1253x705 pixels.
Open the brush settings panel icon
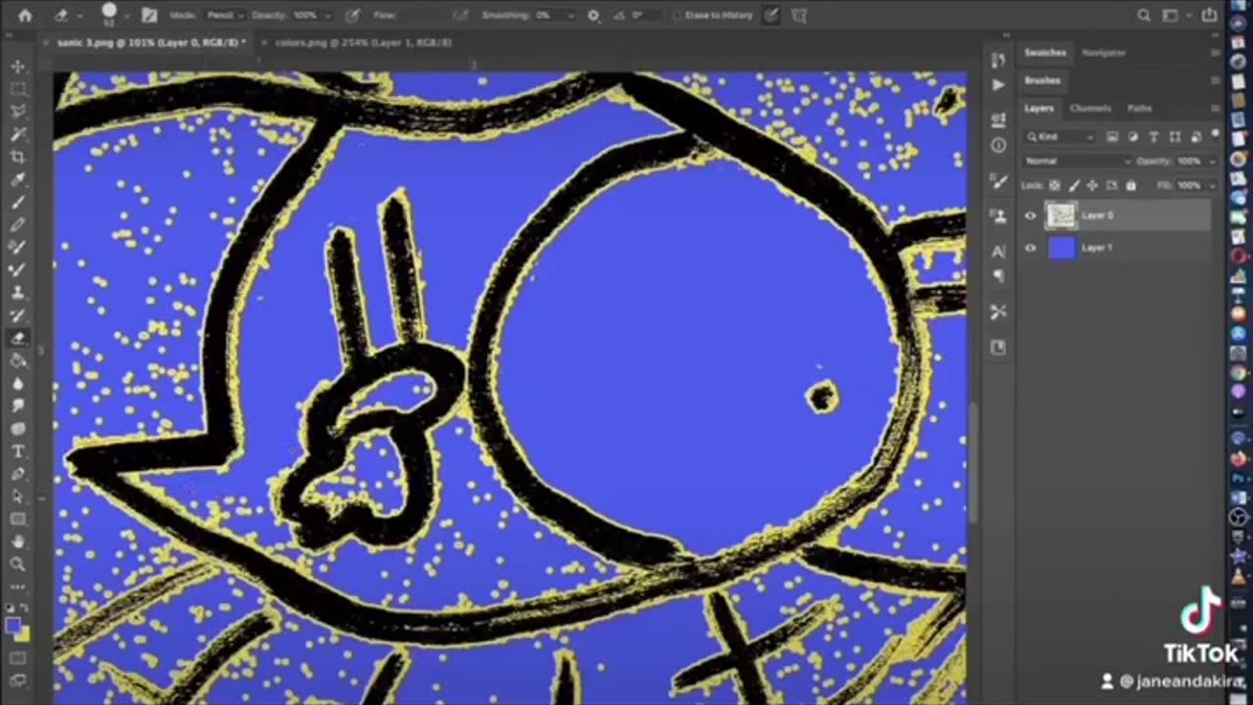[149, 16]
